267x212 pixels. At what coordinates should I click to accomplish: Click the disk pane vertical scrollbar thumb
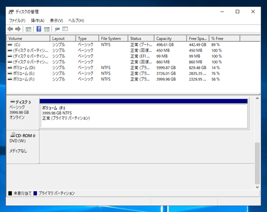[x=257, y=164]
